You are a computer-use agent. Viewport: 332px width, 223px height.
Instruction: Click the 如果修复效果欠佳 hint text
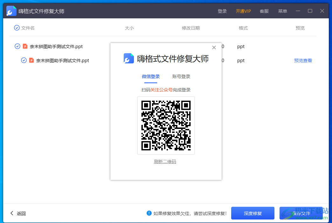[190, 213]
